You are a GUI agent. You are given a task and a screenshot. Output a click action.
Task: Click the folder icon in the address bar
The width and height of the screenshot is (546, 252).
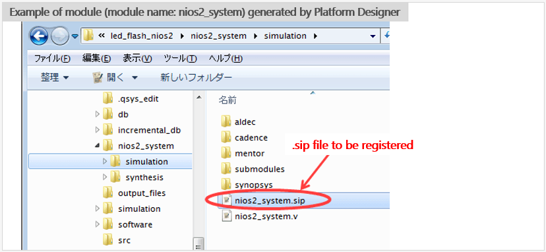pyautogui.click(x=88, y=36)
